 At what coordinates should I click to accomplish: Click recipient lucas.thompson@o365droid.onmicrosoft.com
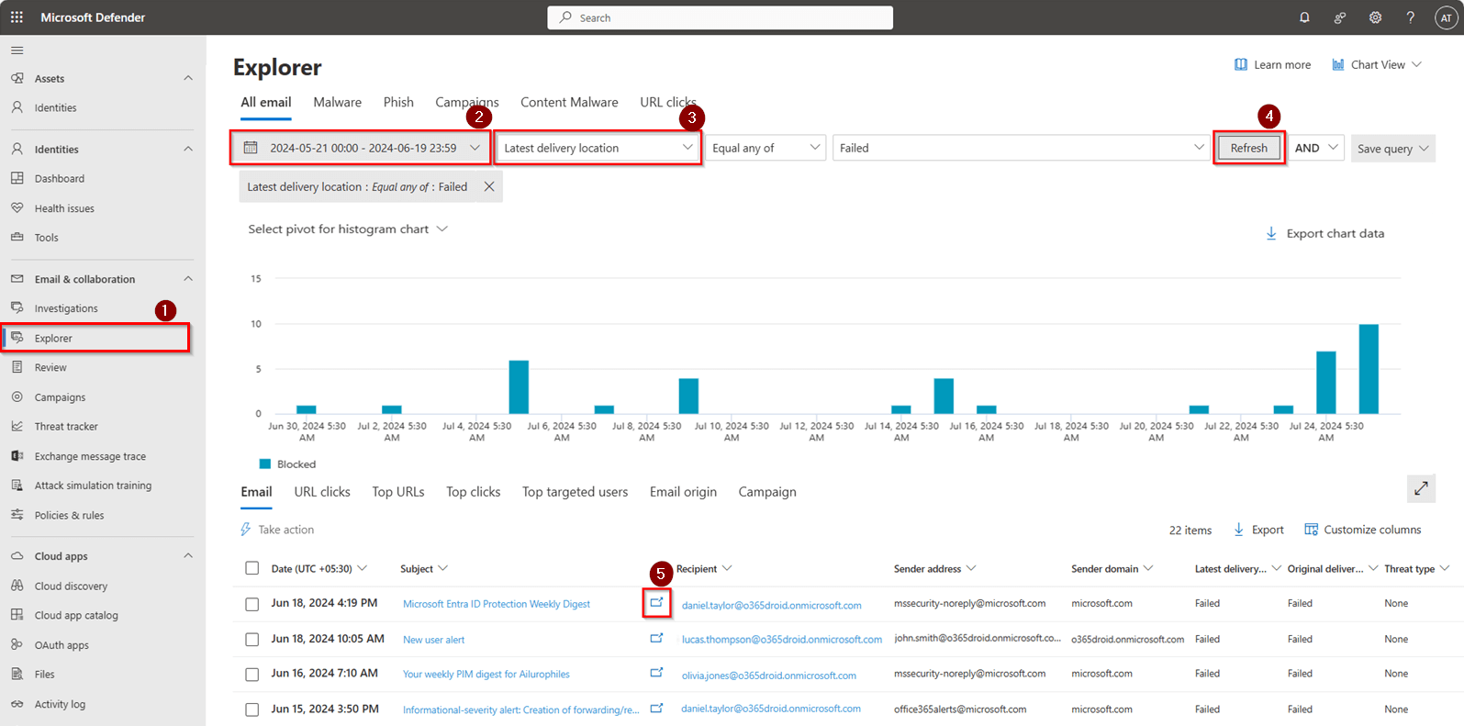coord(782,640)
